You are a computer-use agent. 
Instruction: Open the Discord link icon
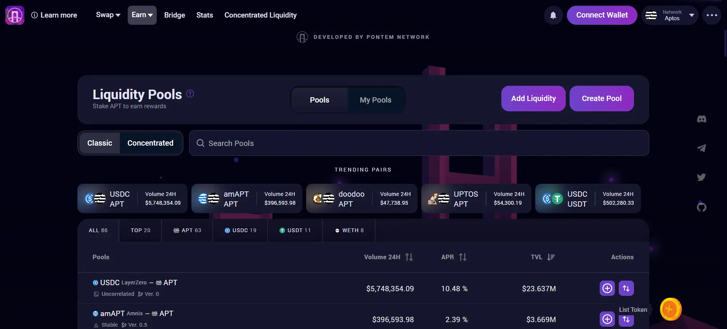(701, 119)
